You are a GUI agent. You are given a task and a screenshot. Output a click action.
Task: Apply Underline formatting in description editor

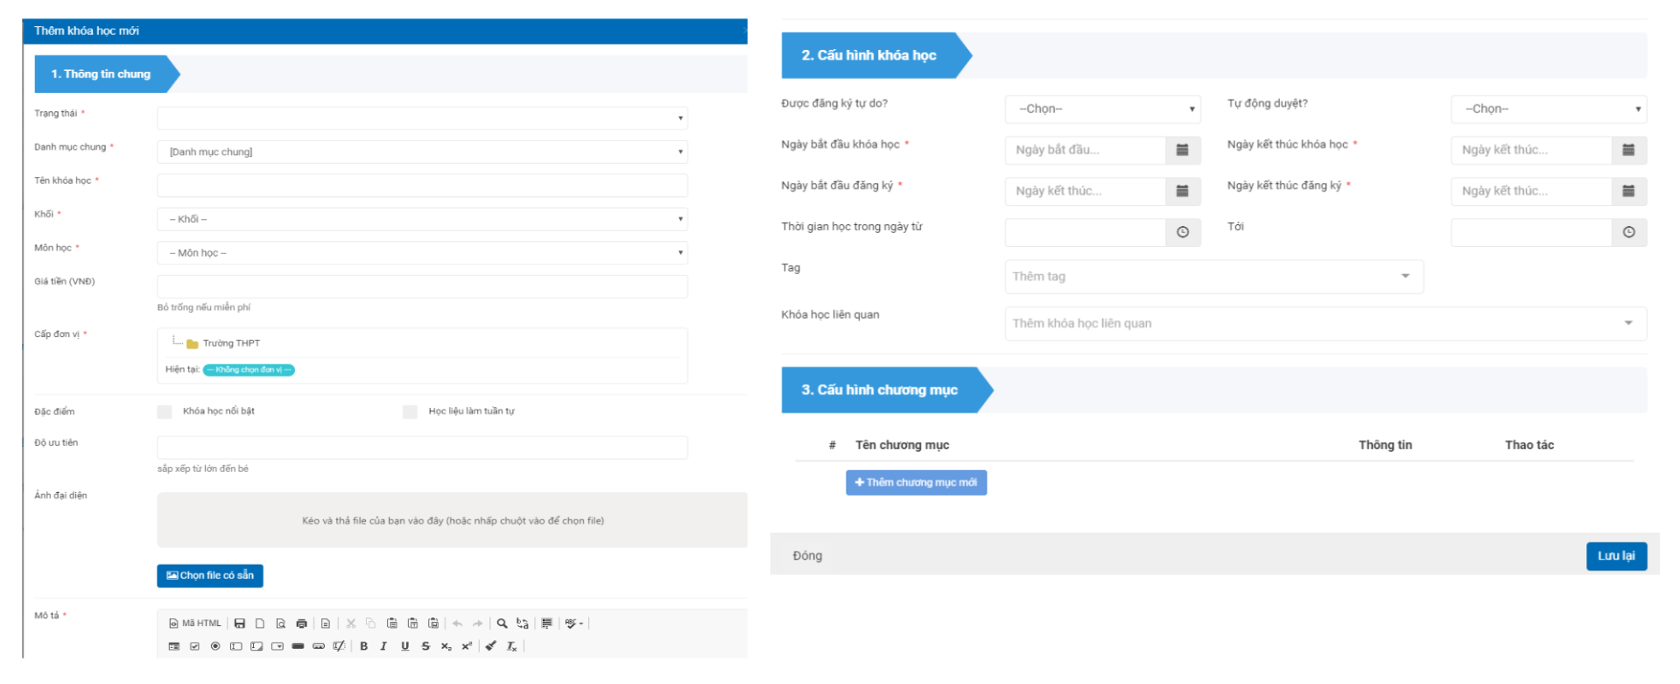[x=404, y=646]
